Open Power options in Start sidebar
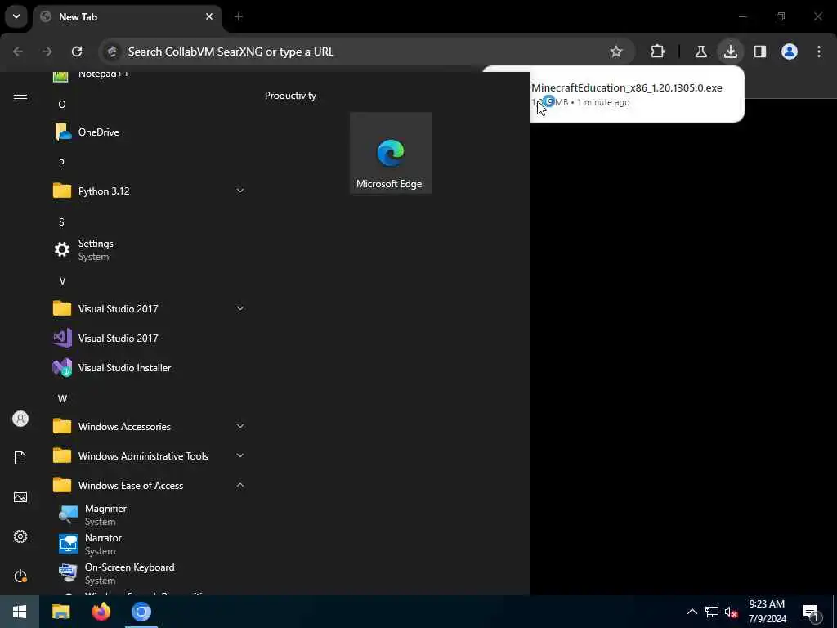 pos(20,576)
